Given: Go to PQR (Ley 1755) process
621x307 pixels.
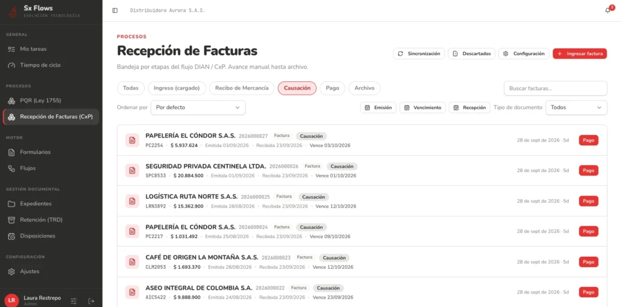Looking at the screenshot, I should (x=51, y=101).
